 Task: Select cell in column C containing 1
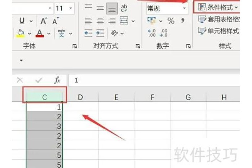tap(45, 107)
